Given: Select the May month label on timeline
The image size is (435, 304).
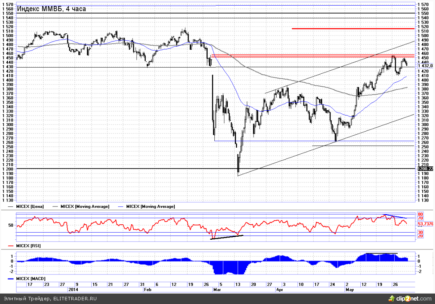Looking at the screenshot, I should click(350, 289).
